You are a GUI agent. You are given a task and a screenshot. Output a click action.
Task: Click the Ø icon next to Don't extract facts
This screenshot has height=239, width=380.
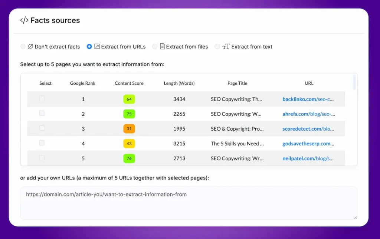click(x=29, y=47)
